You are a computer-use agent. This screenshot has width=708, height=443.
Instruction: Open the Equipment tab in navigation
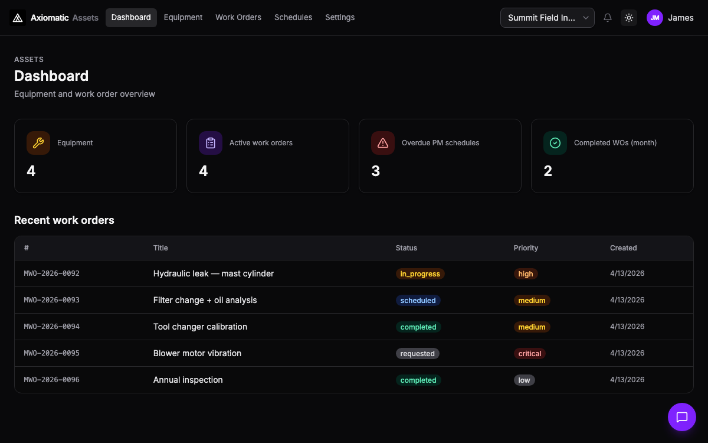[x=183, y=18]
